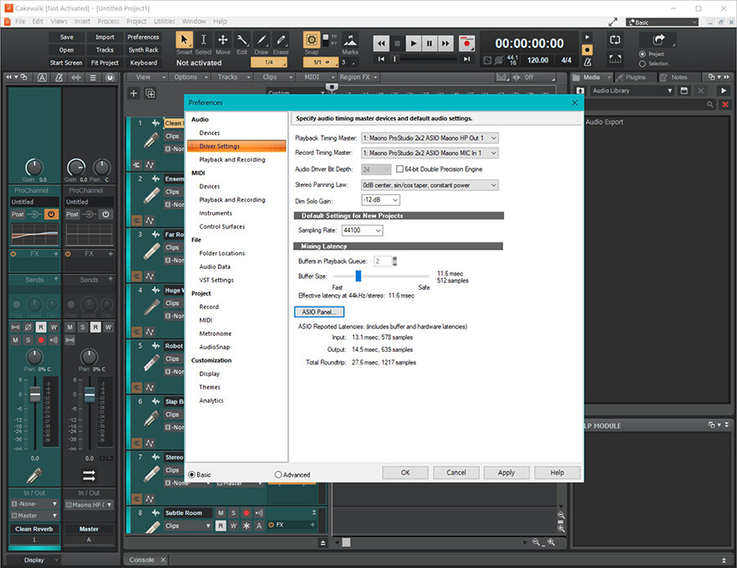Click the Export share arrow icon
This screenshot has height=568, width=737.
coord(658,39)
